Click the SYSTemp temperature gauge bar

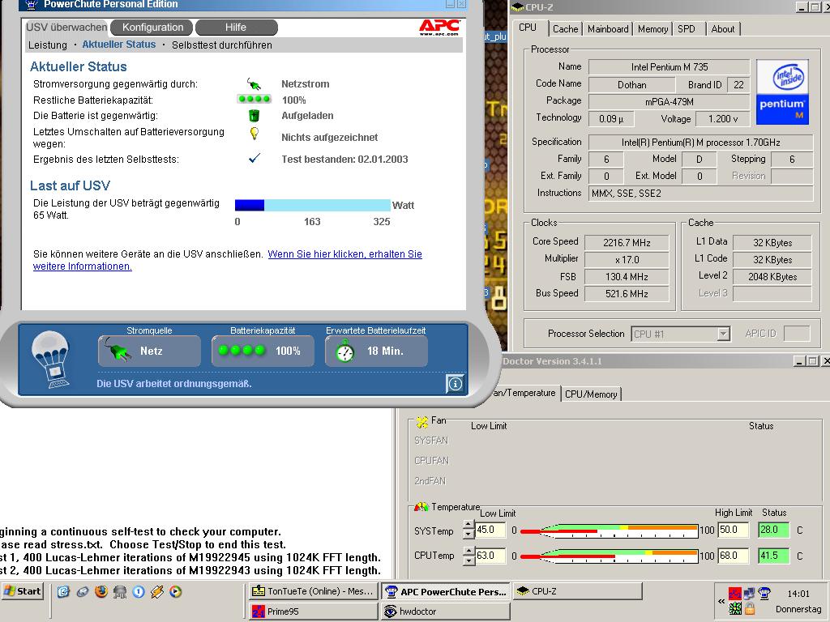tap(609, 530)
